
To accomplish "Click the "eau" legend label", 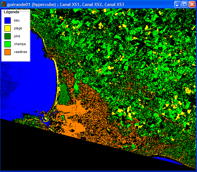I will pyautogui.click(x=16, y=20).
